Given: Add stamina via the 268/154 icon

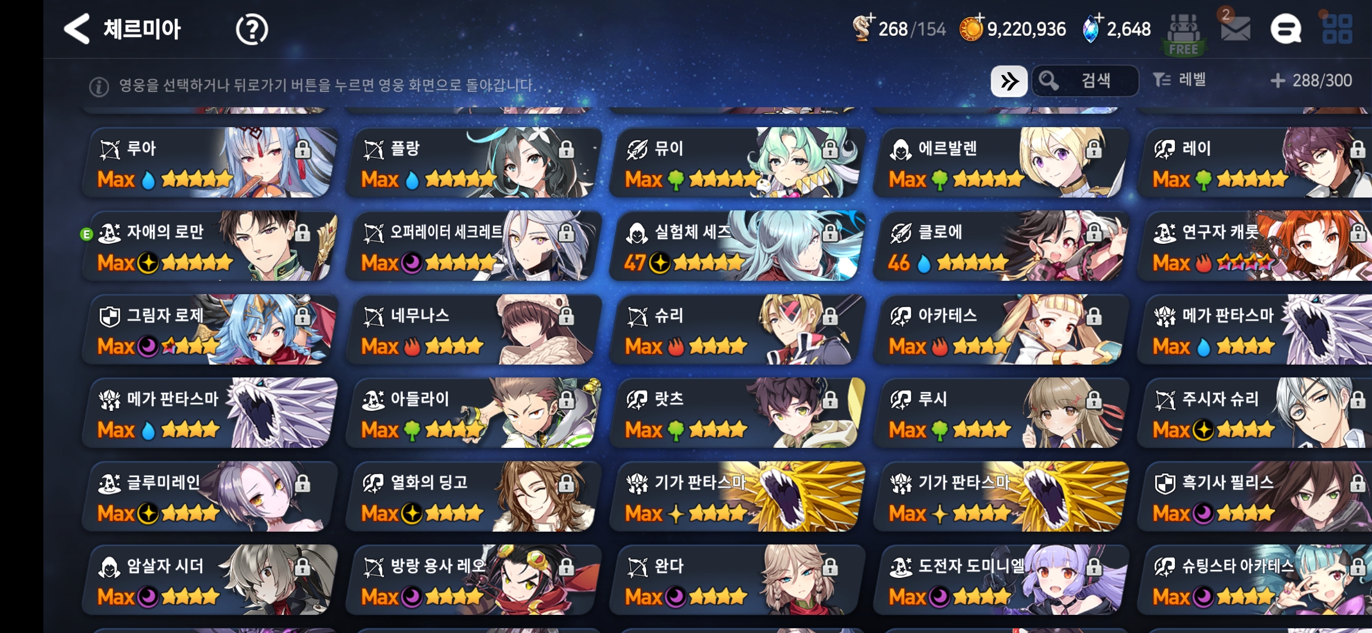Looking at the screenshot, I should [862, 28].
